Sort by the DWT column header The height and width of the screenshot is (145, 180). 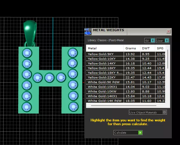pyautogui.click(x=148, y=48)
